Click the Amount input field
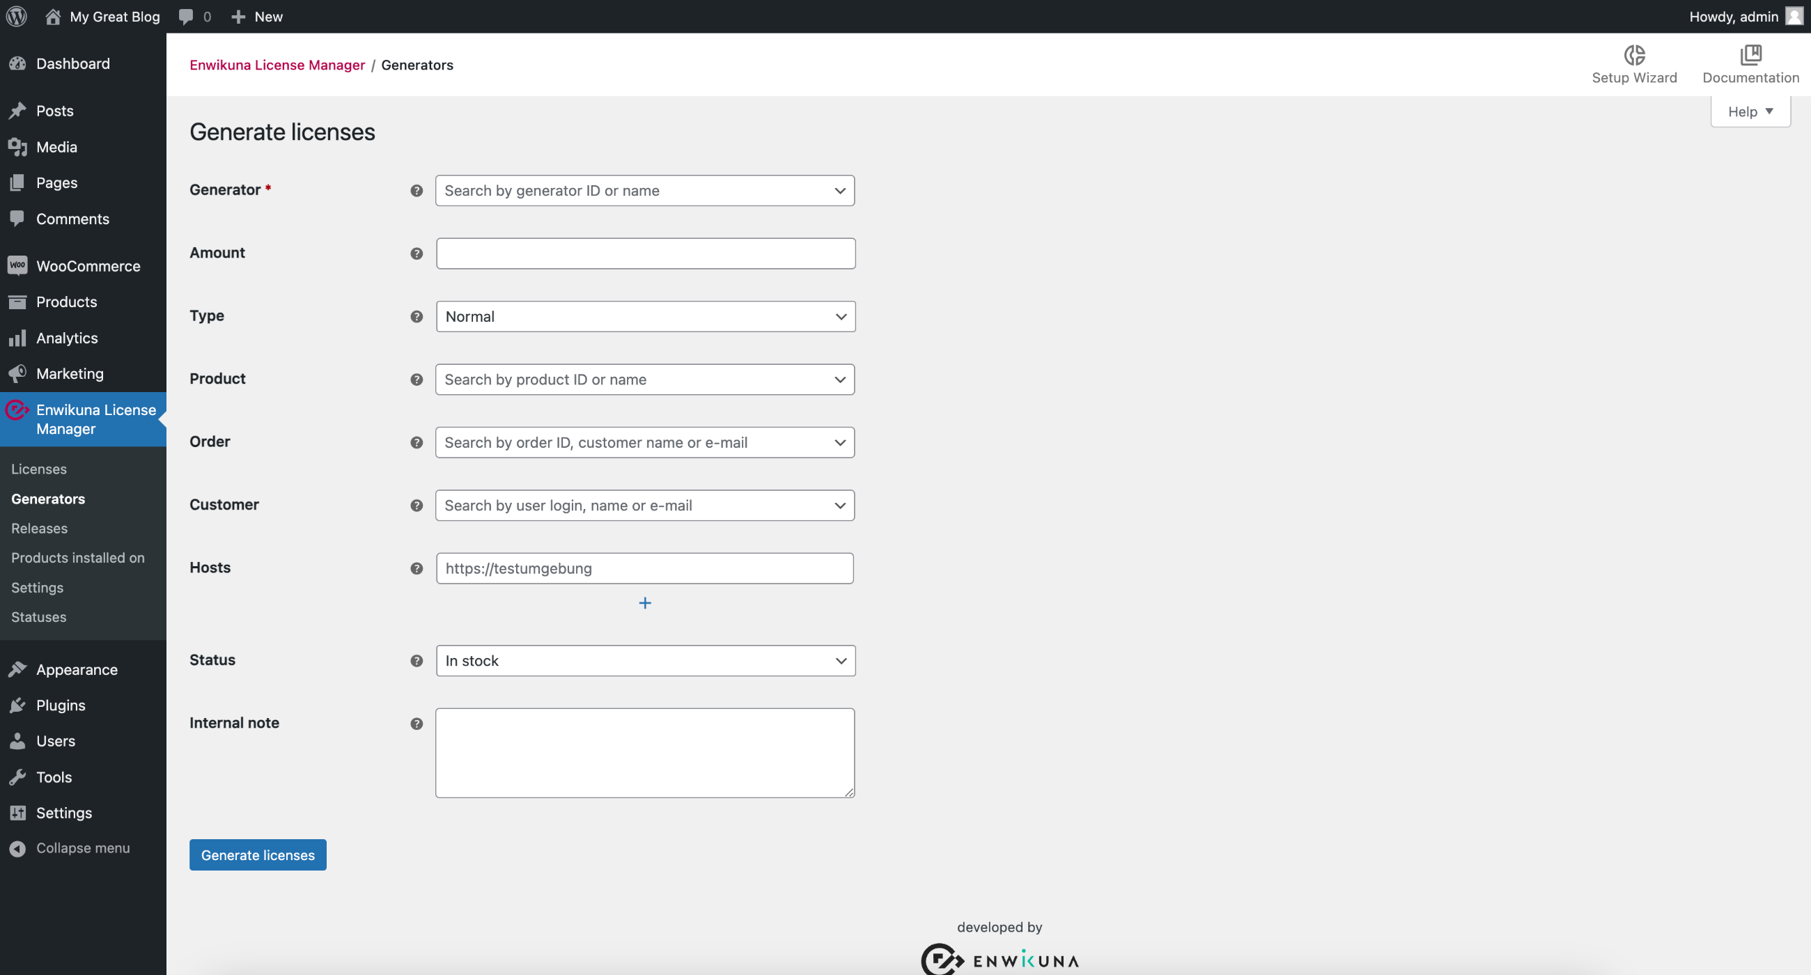The height and width of the screenshot is (975, 1811). (645, 252)
